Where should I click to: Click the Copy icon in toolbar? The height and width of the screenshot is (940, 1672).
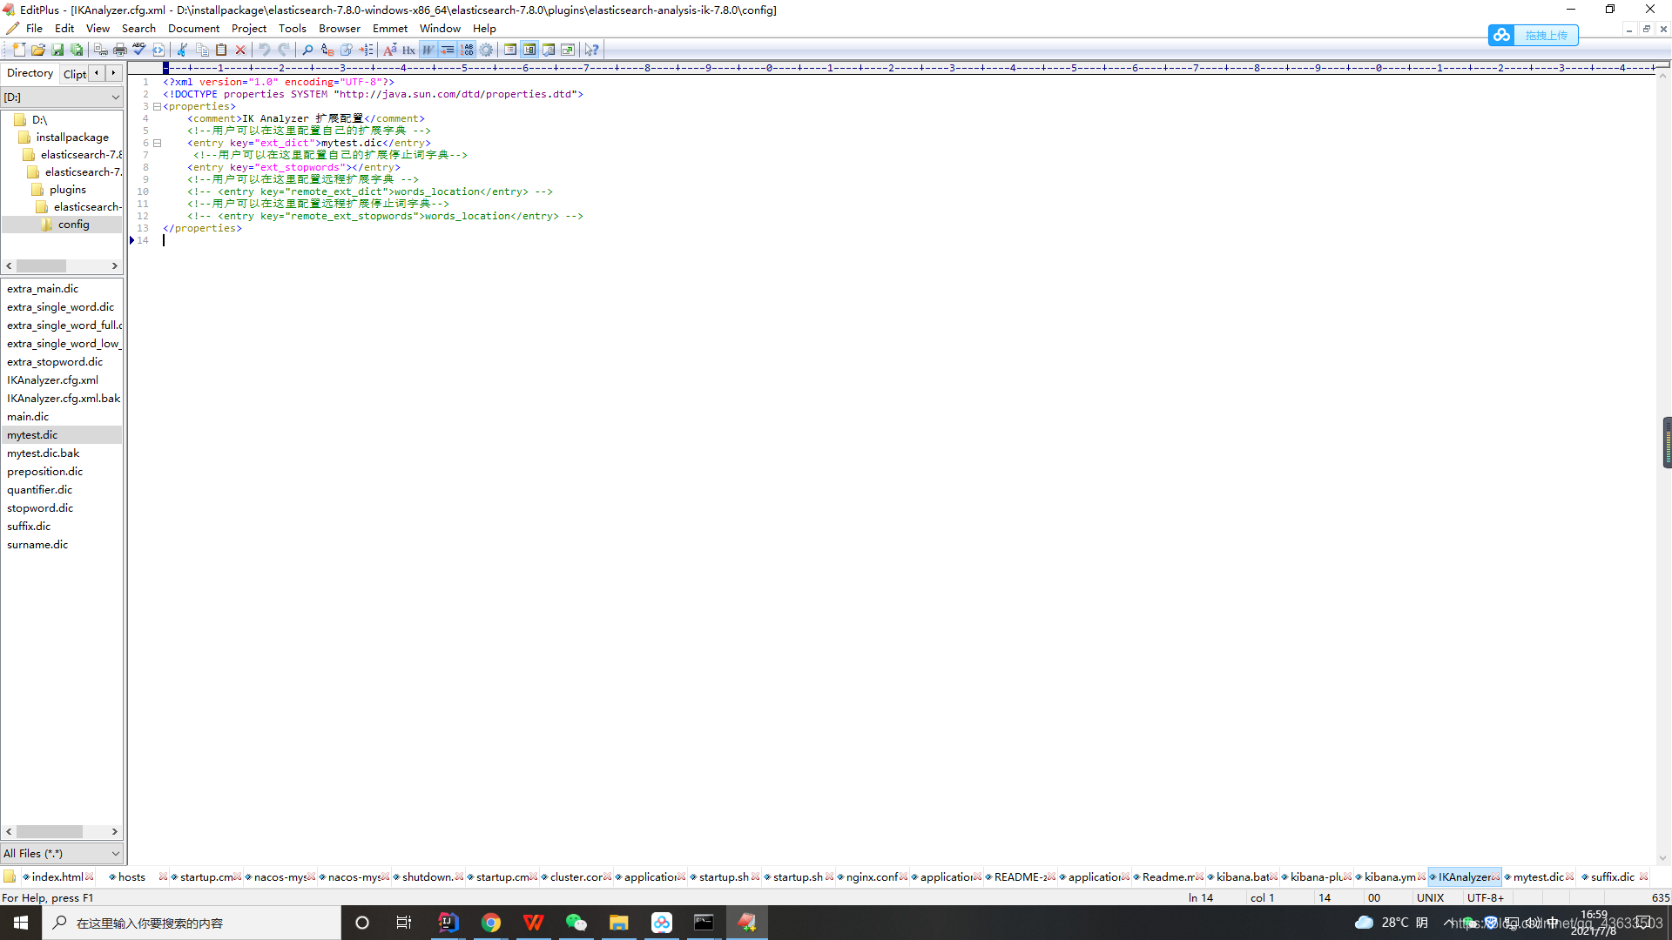(202, 50)
